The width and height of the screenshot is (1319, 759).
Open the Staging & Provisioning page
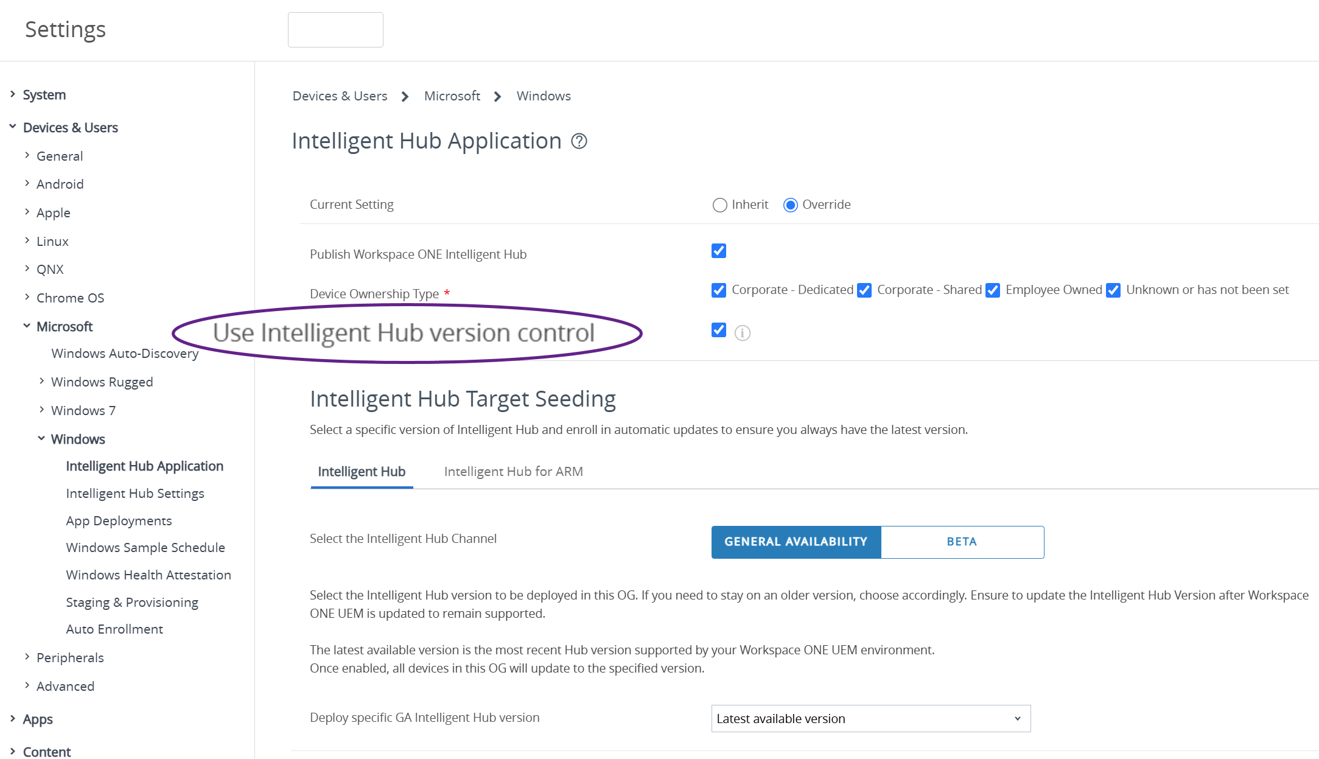click(x=131, y=602)
